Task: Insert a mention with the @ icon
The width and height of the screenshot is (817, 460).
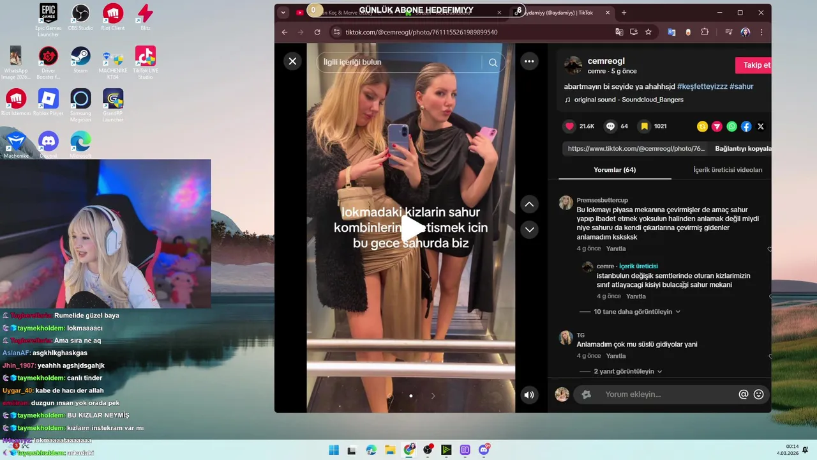Action: (744, 394)
